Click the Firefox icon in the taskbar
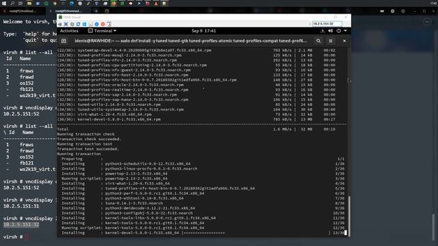 (x=114, y=3)
